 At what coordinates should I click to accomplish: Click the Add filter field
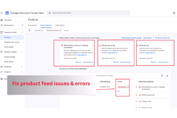tap(66, 31)
